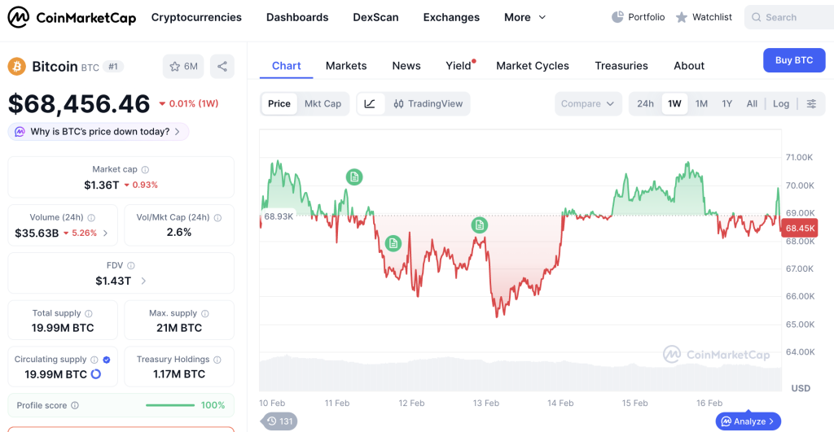Open the Volume (24h) info icon

91,218
